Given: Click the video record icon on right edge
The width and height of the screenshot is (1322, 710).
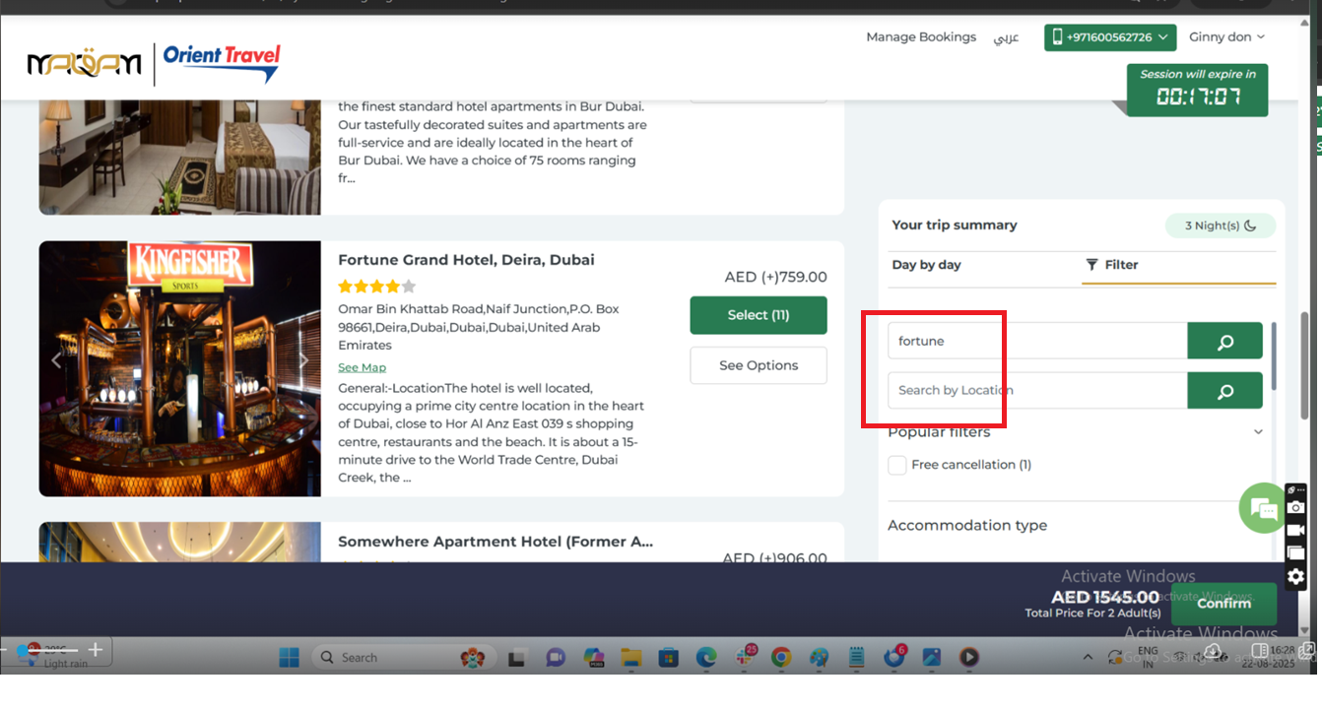Looking at the screenshot, I should tap(1295, 530).
